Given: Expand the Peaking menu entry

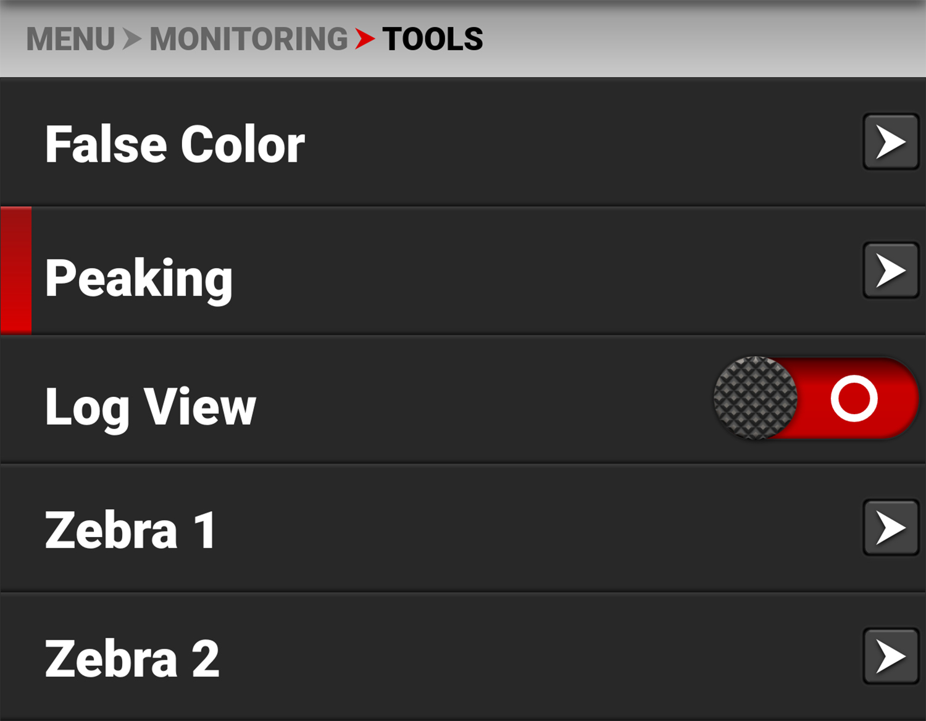Looking at the screenshot, I should pos(139,278).
